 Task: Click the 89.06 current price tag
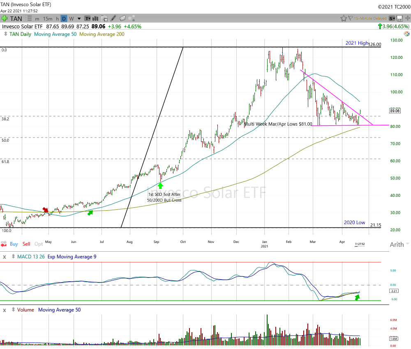coord(395,110)
